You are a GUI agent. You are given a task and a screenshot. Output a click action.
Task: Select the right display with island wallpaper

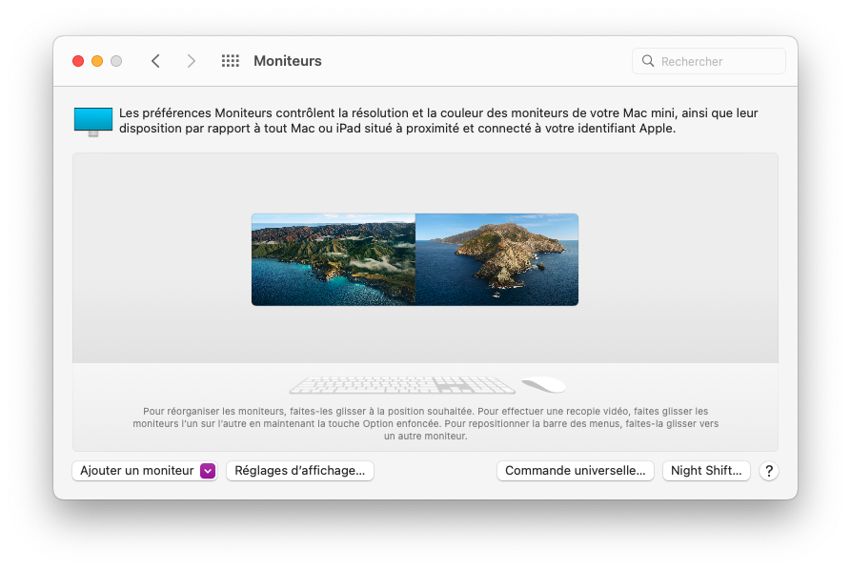pos(496,259)
